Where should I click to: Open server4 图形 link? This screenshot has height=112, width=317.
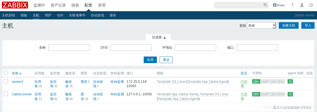click(84, 82)
